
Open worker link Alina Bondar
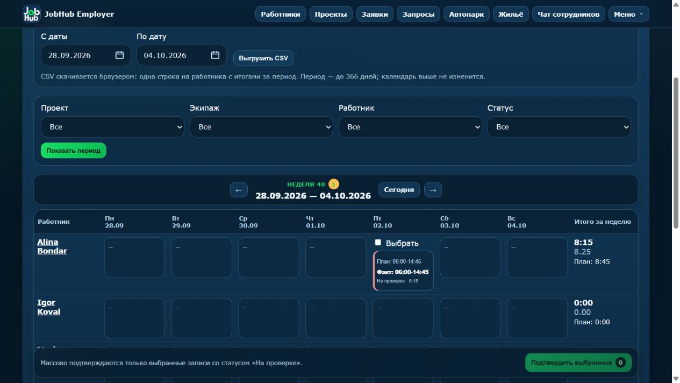pos(52,246)
